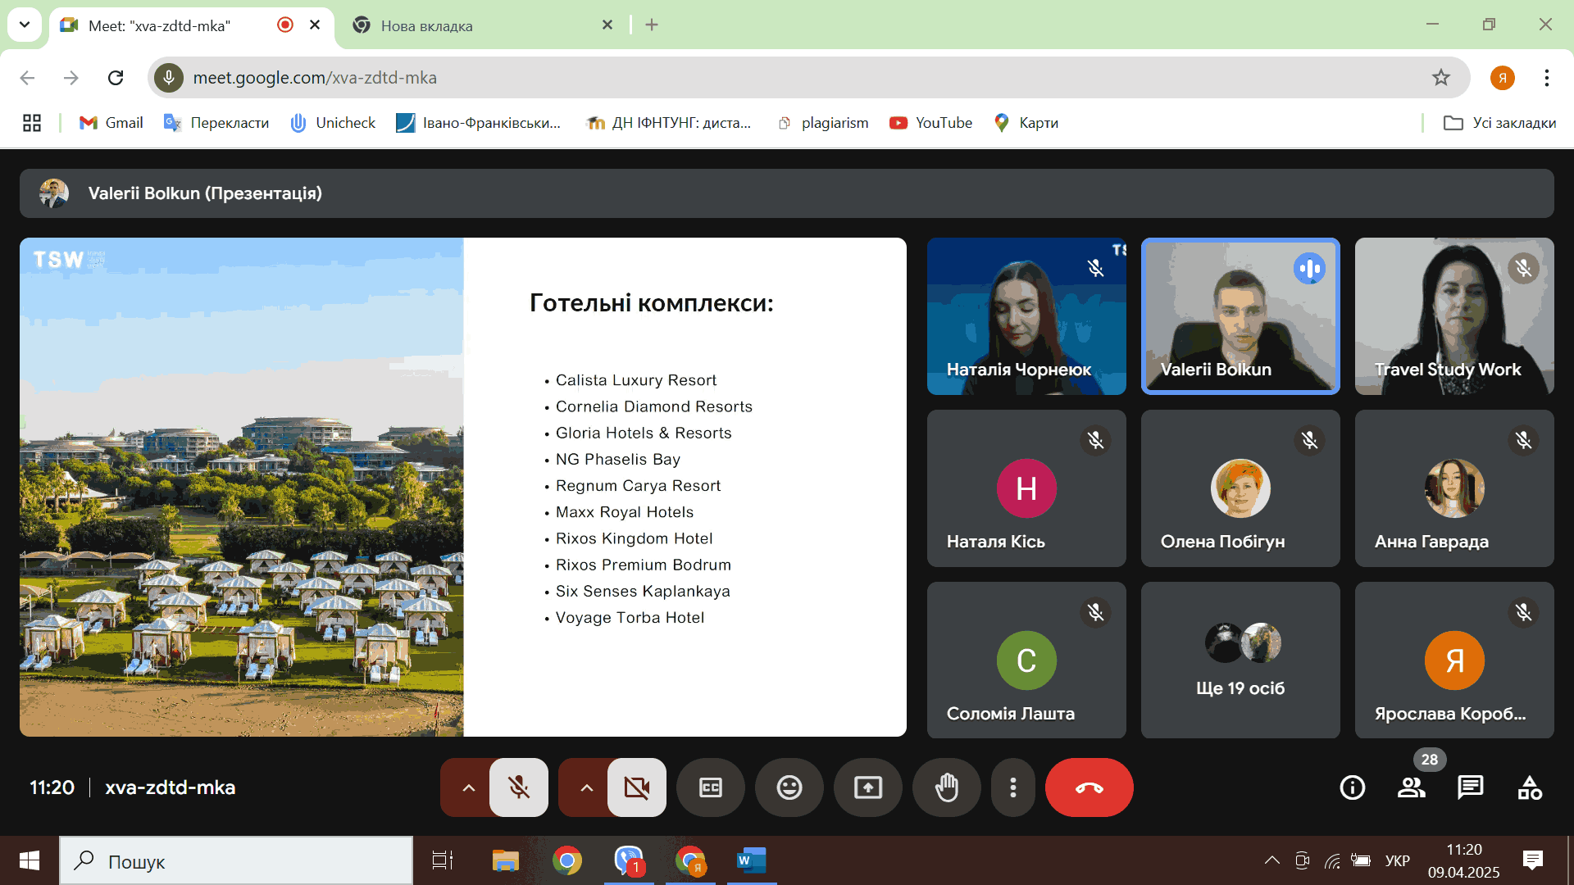
Task: Open the YouTube bookmark
Action: pyautogui.click(x=930, y=123)
